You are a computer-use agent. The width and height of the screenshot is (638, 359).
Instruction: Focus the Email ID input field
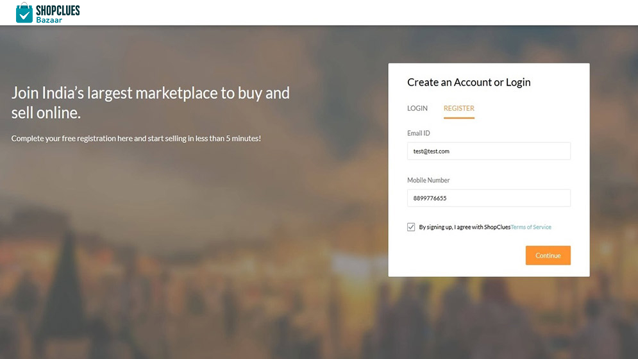(x=489, y=151)
